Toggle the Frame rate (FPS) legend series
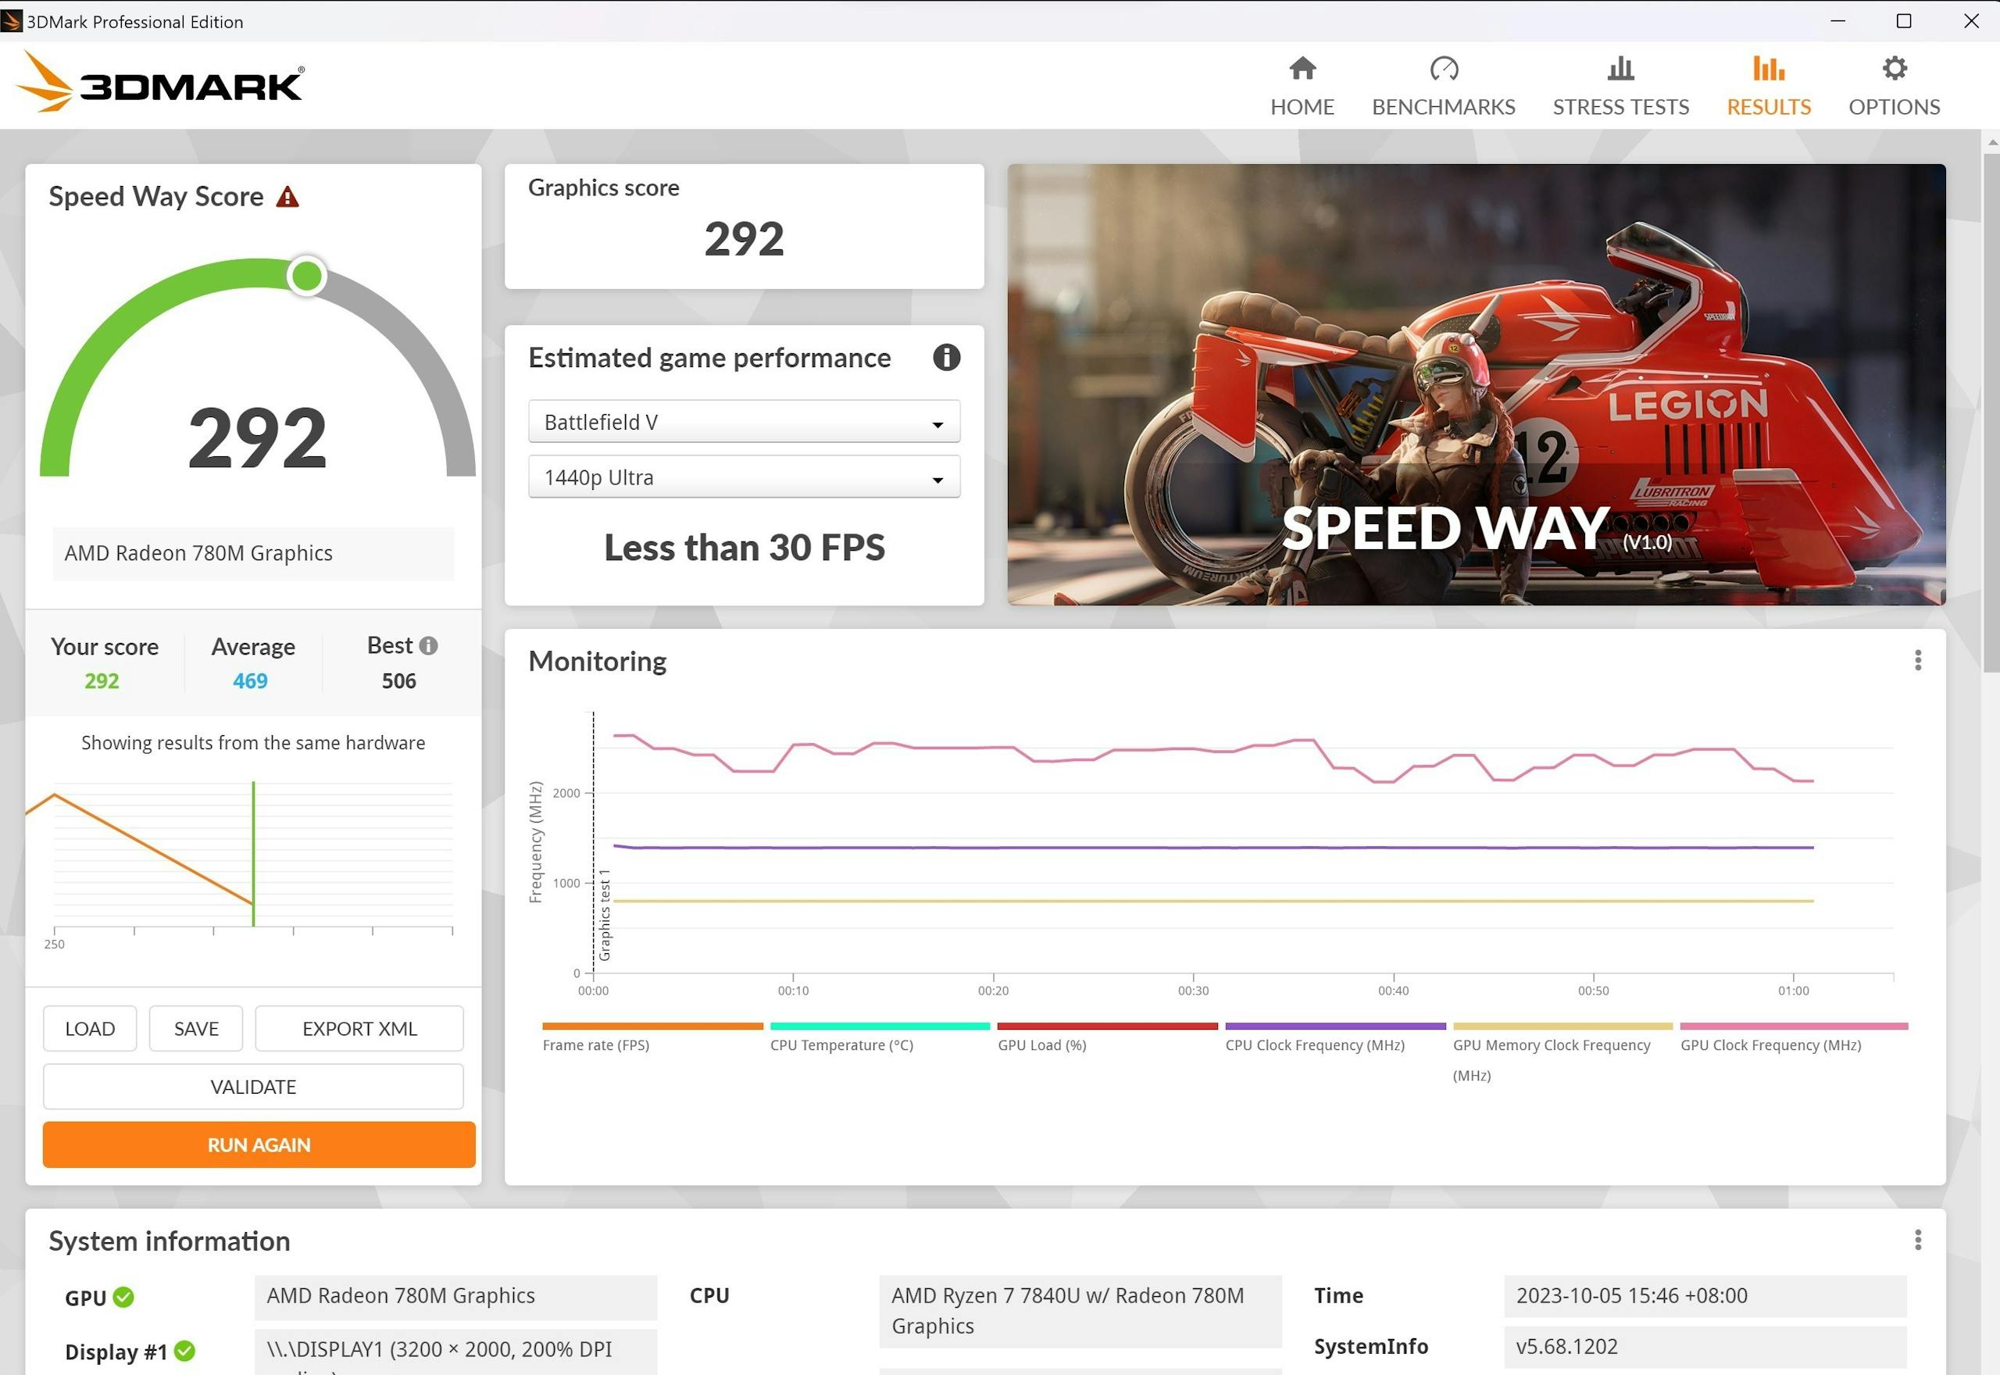 coord(596,1045)
